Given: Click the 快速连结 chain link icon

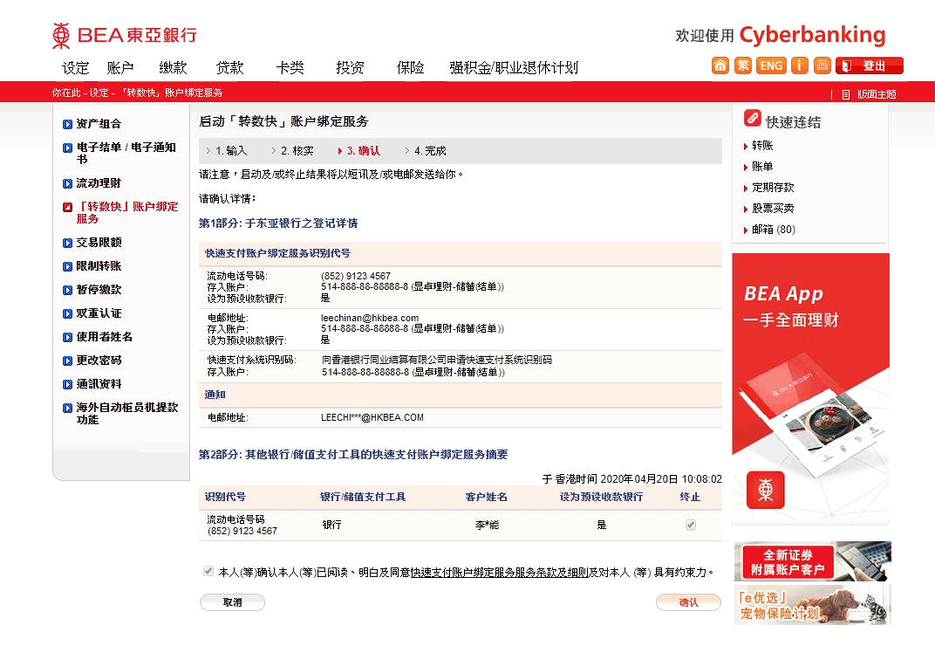Looking at the screenshot, I should pos(753,118).
